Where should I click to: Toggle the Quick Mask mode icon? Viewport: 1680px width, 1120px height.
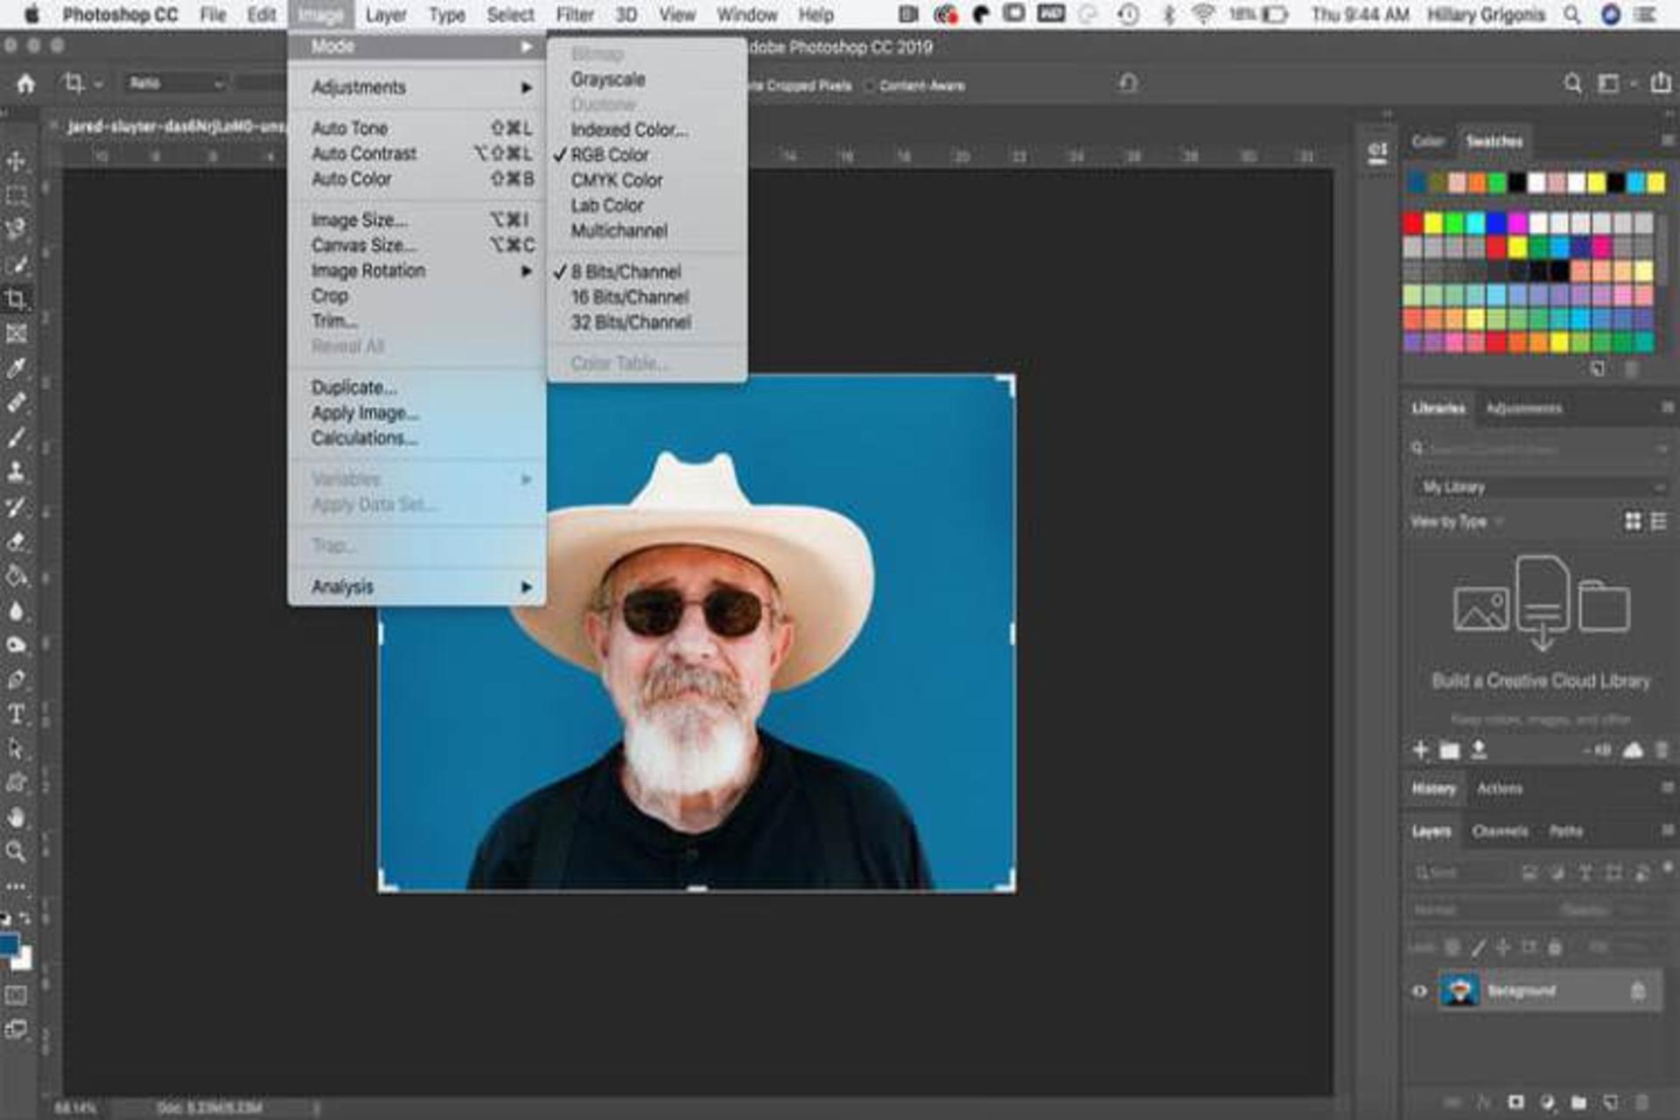16,996
